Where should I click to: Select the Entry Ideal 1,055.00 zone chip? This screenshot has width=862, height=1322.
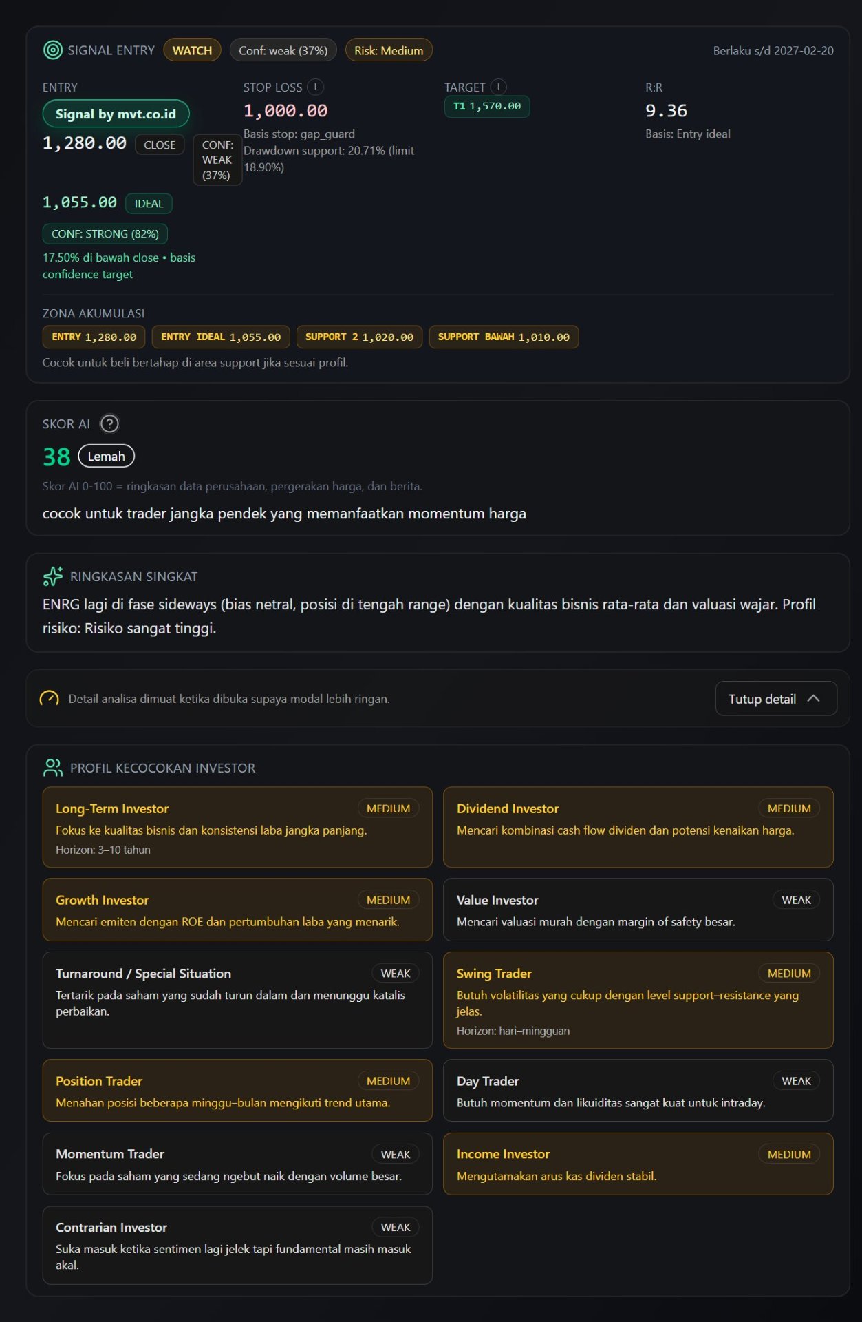[221, 337]
